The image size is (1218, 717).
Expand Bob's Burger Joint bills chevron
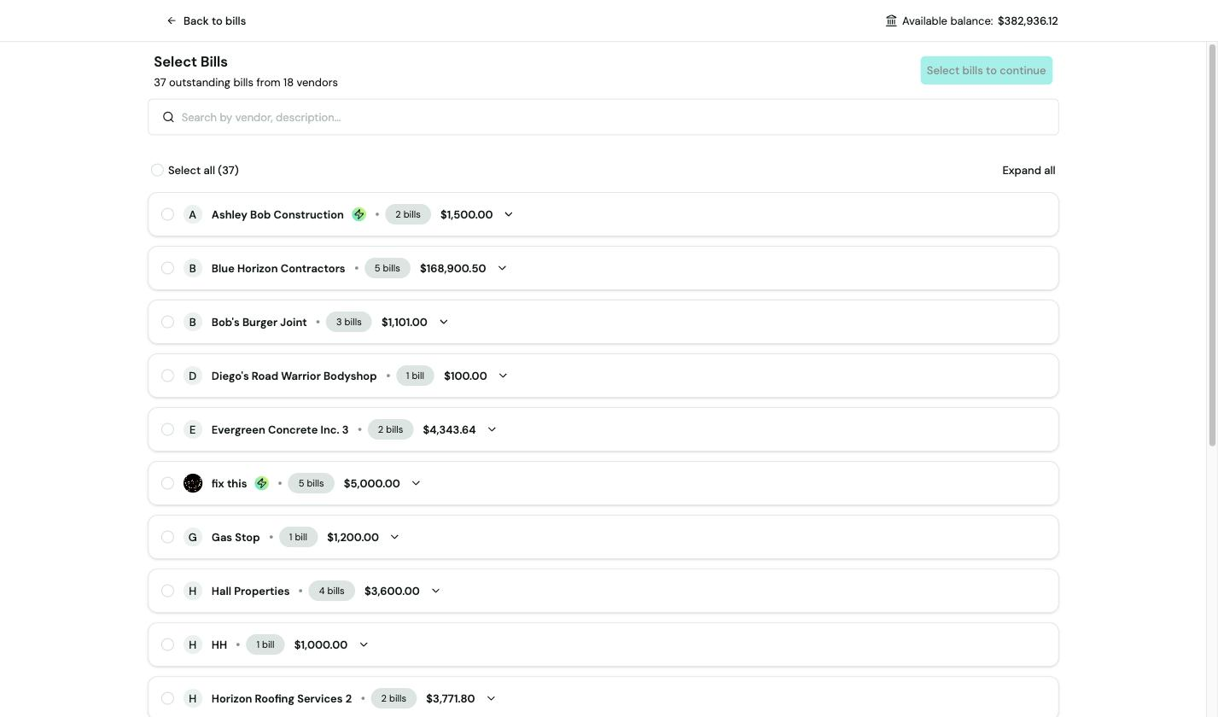pos(444,322)
